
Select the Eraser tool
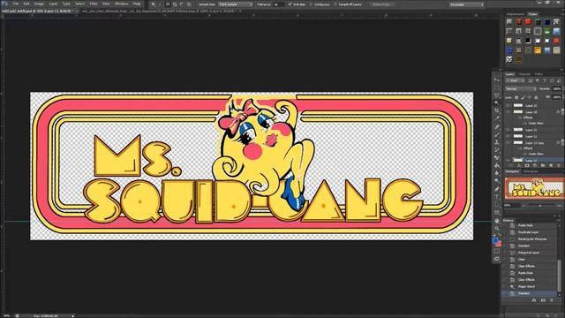point(497,158)
